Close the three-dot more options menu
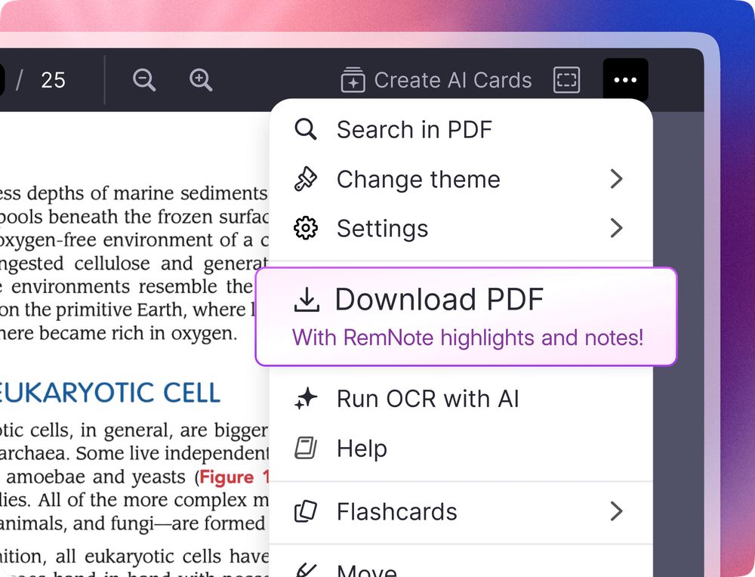This screenshot has height=577, width=755. tap(625, 80)
